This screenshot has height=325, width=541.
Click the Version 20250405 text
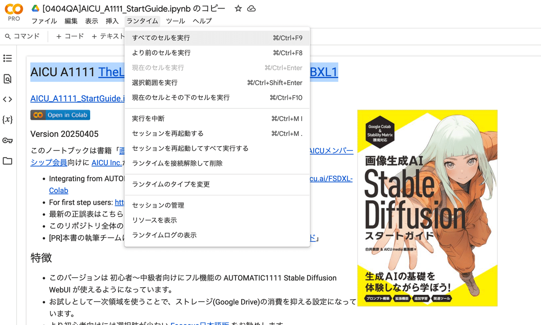click(64, 134)
